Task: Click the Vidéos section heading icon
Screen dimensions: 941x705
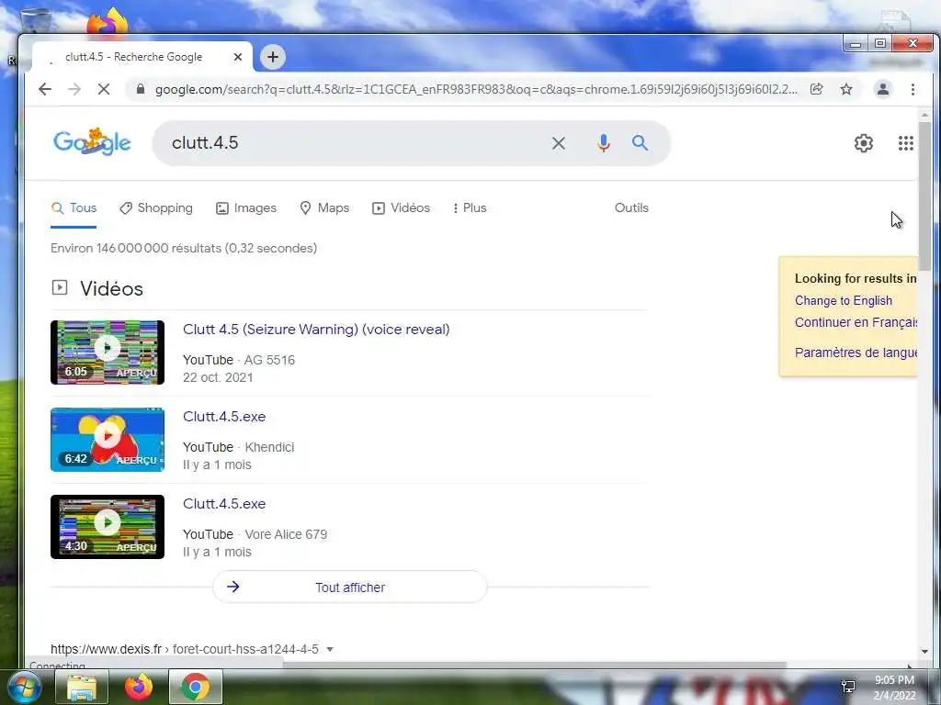Action: click(x=60, y=287)
